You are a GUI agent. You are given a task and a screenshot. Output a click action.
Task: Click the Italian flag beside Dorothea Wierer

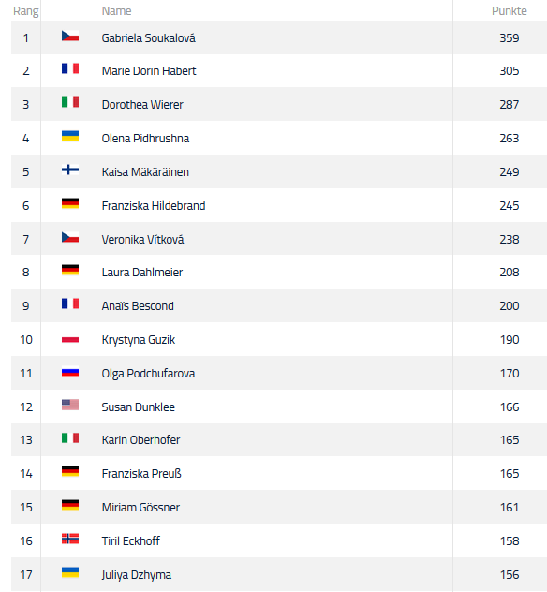pyautogui.click(x=70, y=102)
